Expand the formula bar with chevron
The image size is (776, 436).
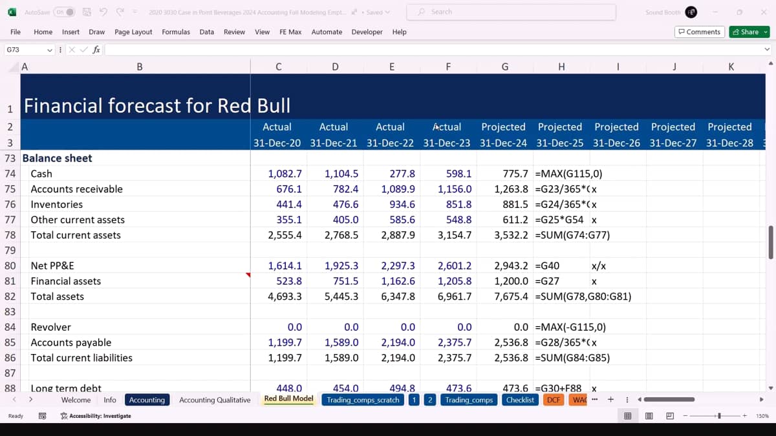(x=768, y=50)
